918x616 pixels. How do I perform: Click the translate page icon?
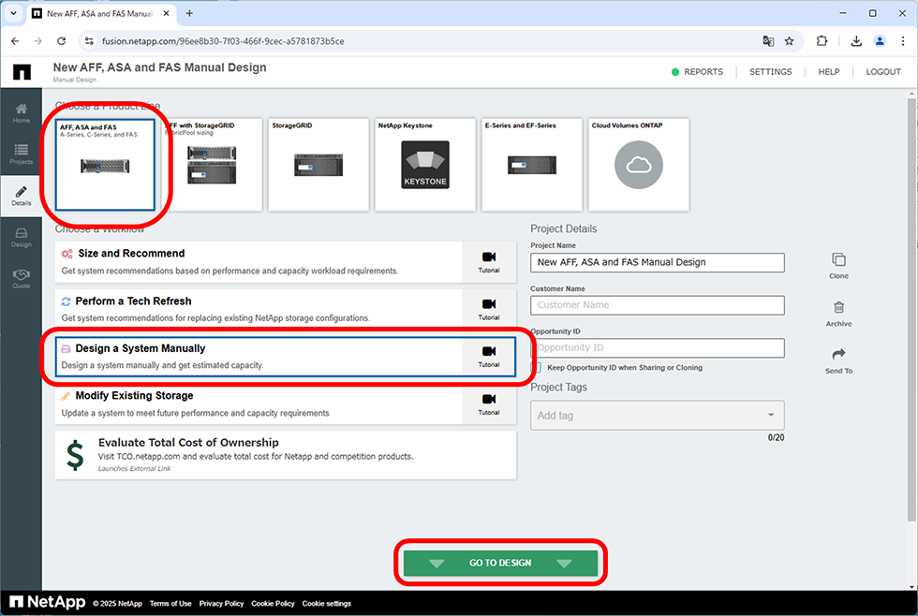[x=768, y=41]
